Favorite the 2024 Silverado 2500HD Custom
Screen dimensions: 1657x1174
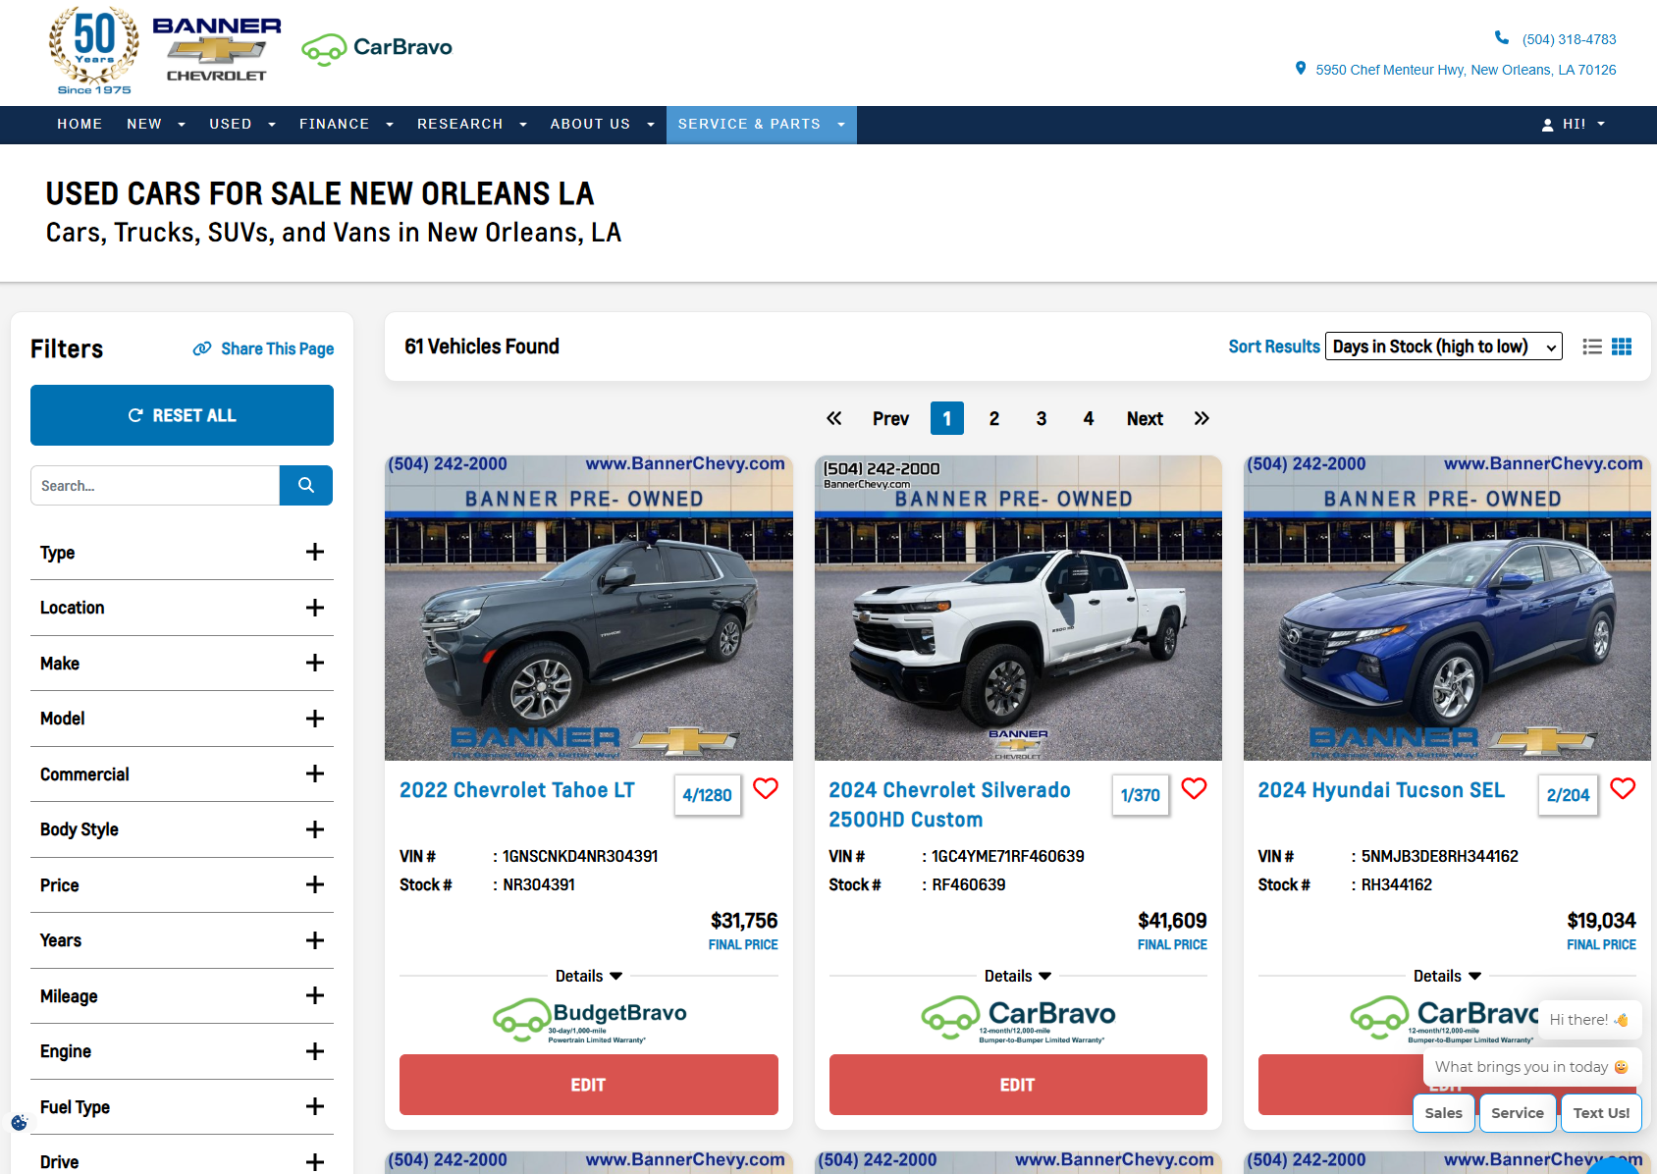[1194, 788]
